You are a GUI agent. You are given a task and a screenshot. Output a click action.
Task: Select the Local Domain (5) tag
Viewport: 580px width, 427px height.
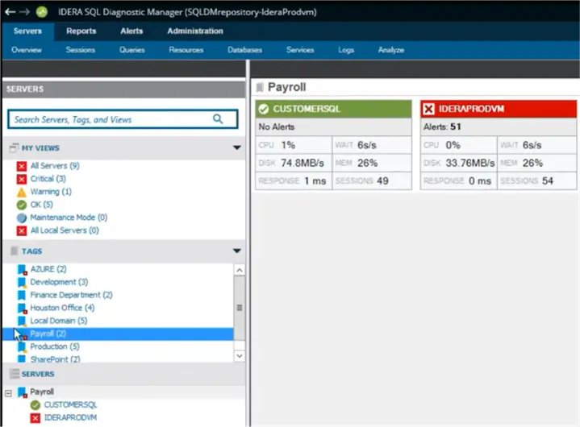tap(58, 321)
